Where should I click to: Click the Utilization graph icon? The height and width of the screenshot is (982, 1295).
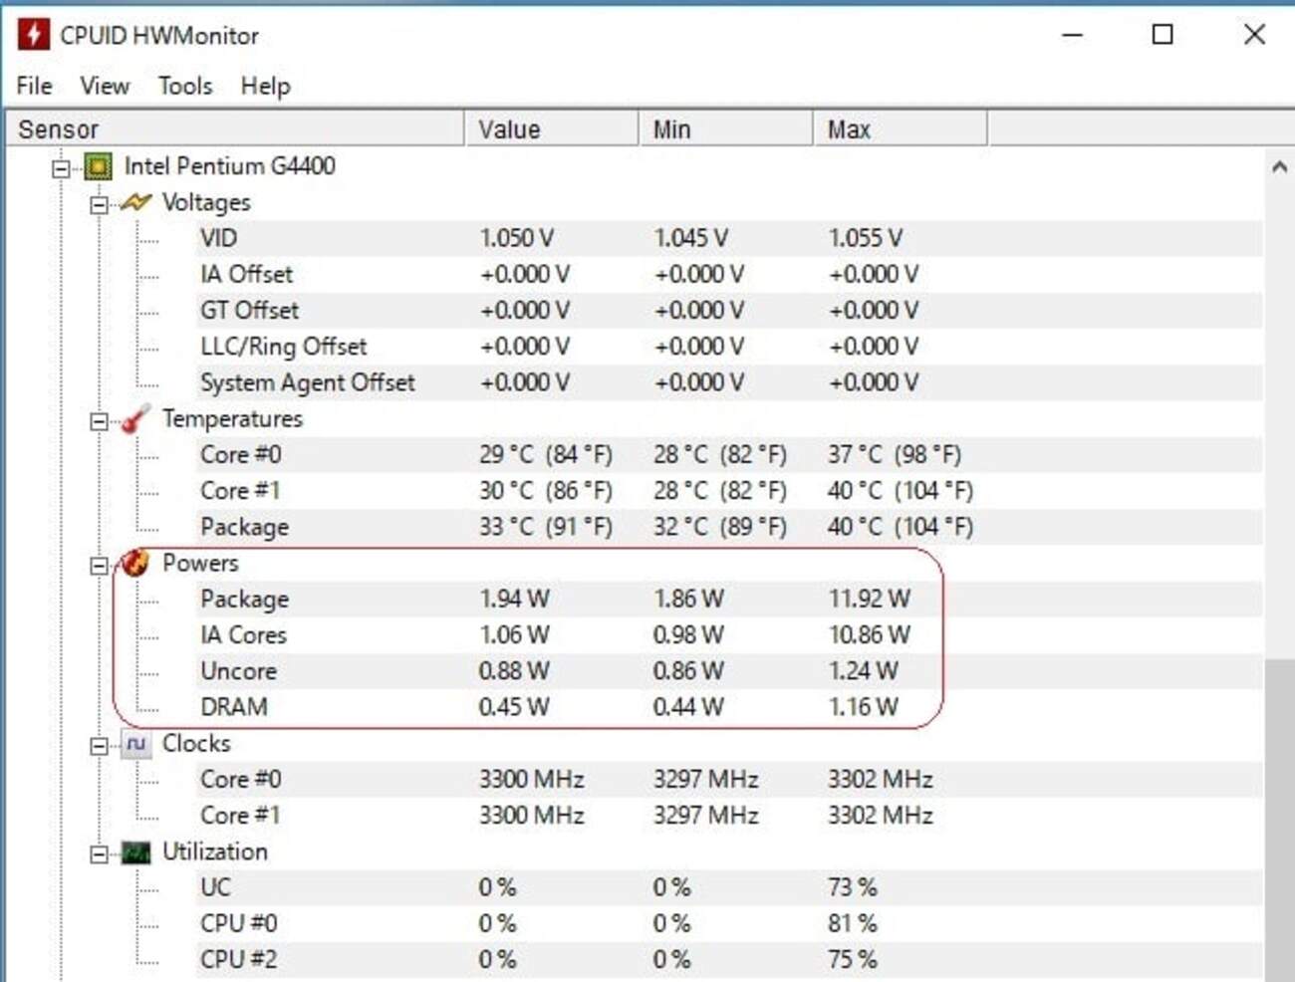coord(135,853)
